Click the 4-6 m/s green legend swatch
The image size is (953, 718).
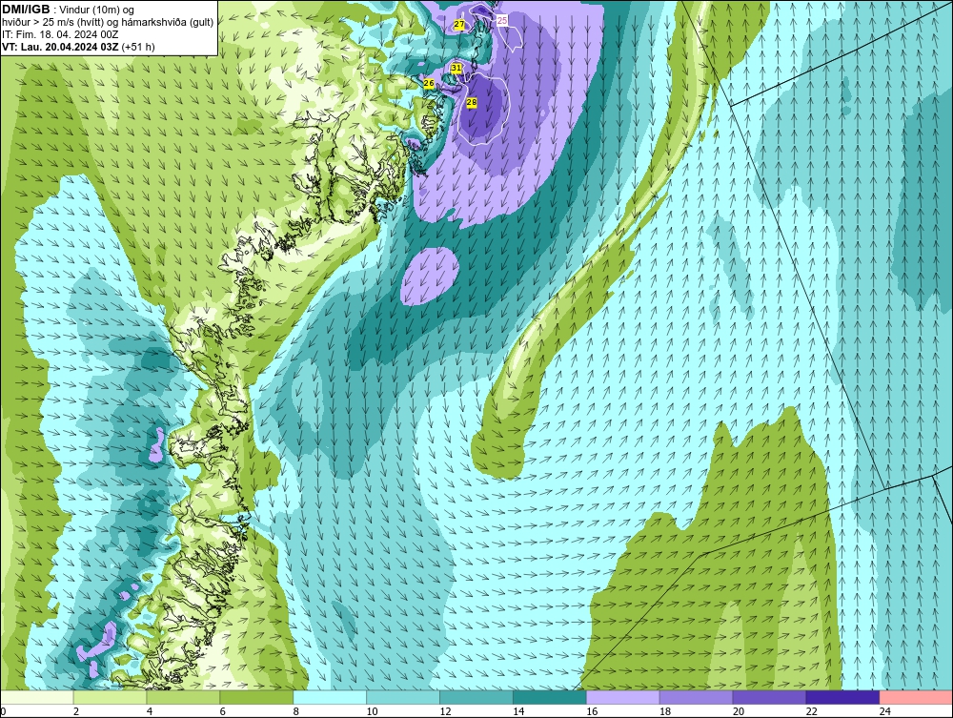coord(183,697)
